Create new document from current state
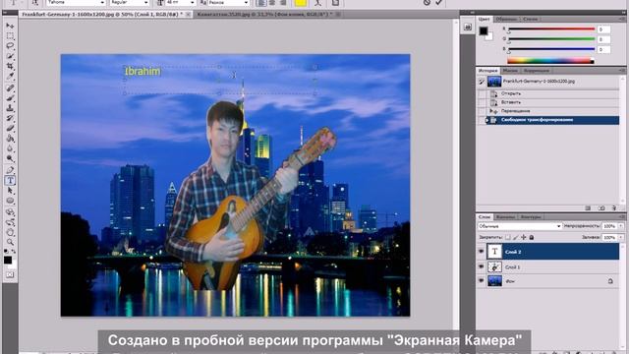This screenshot has width=629, height=354. point(588,208)
